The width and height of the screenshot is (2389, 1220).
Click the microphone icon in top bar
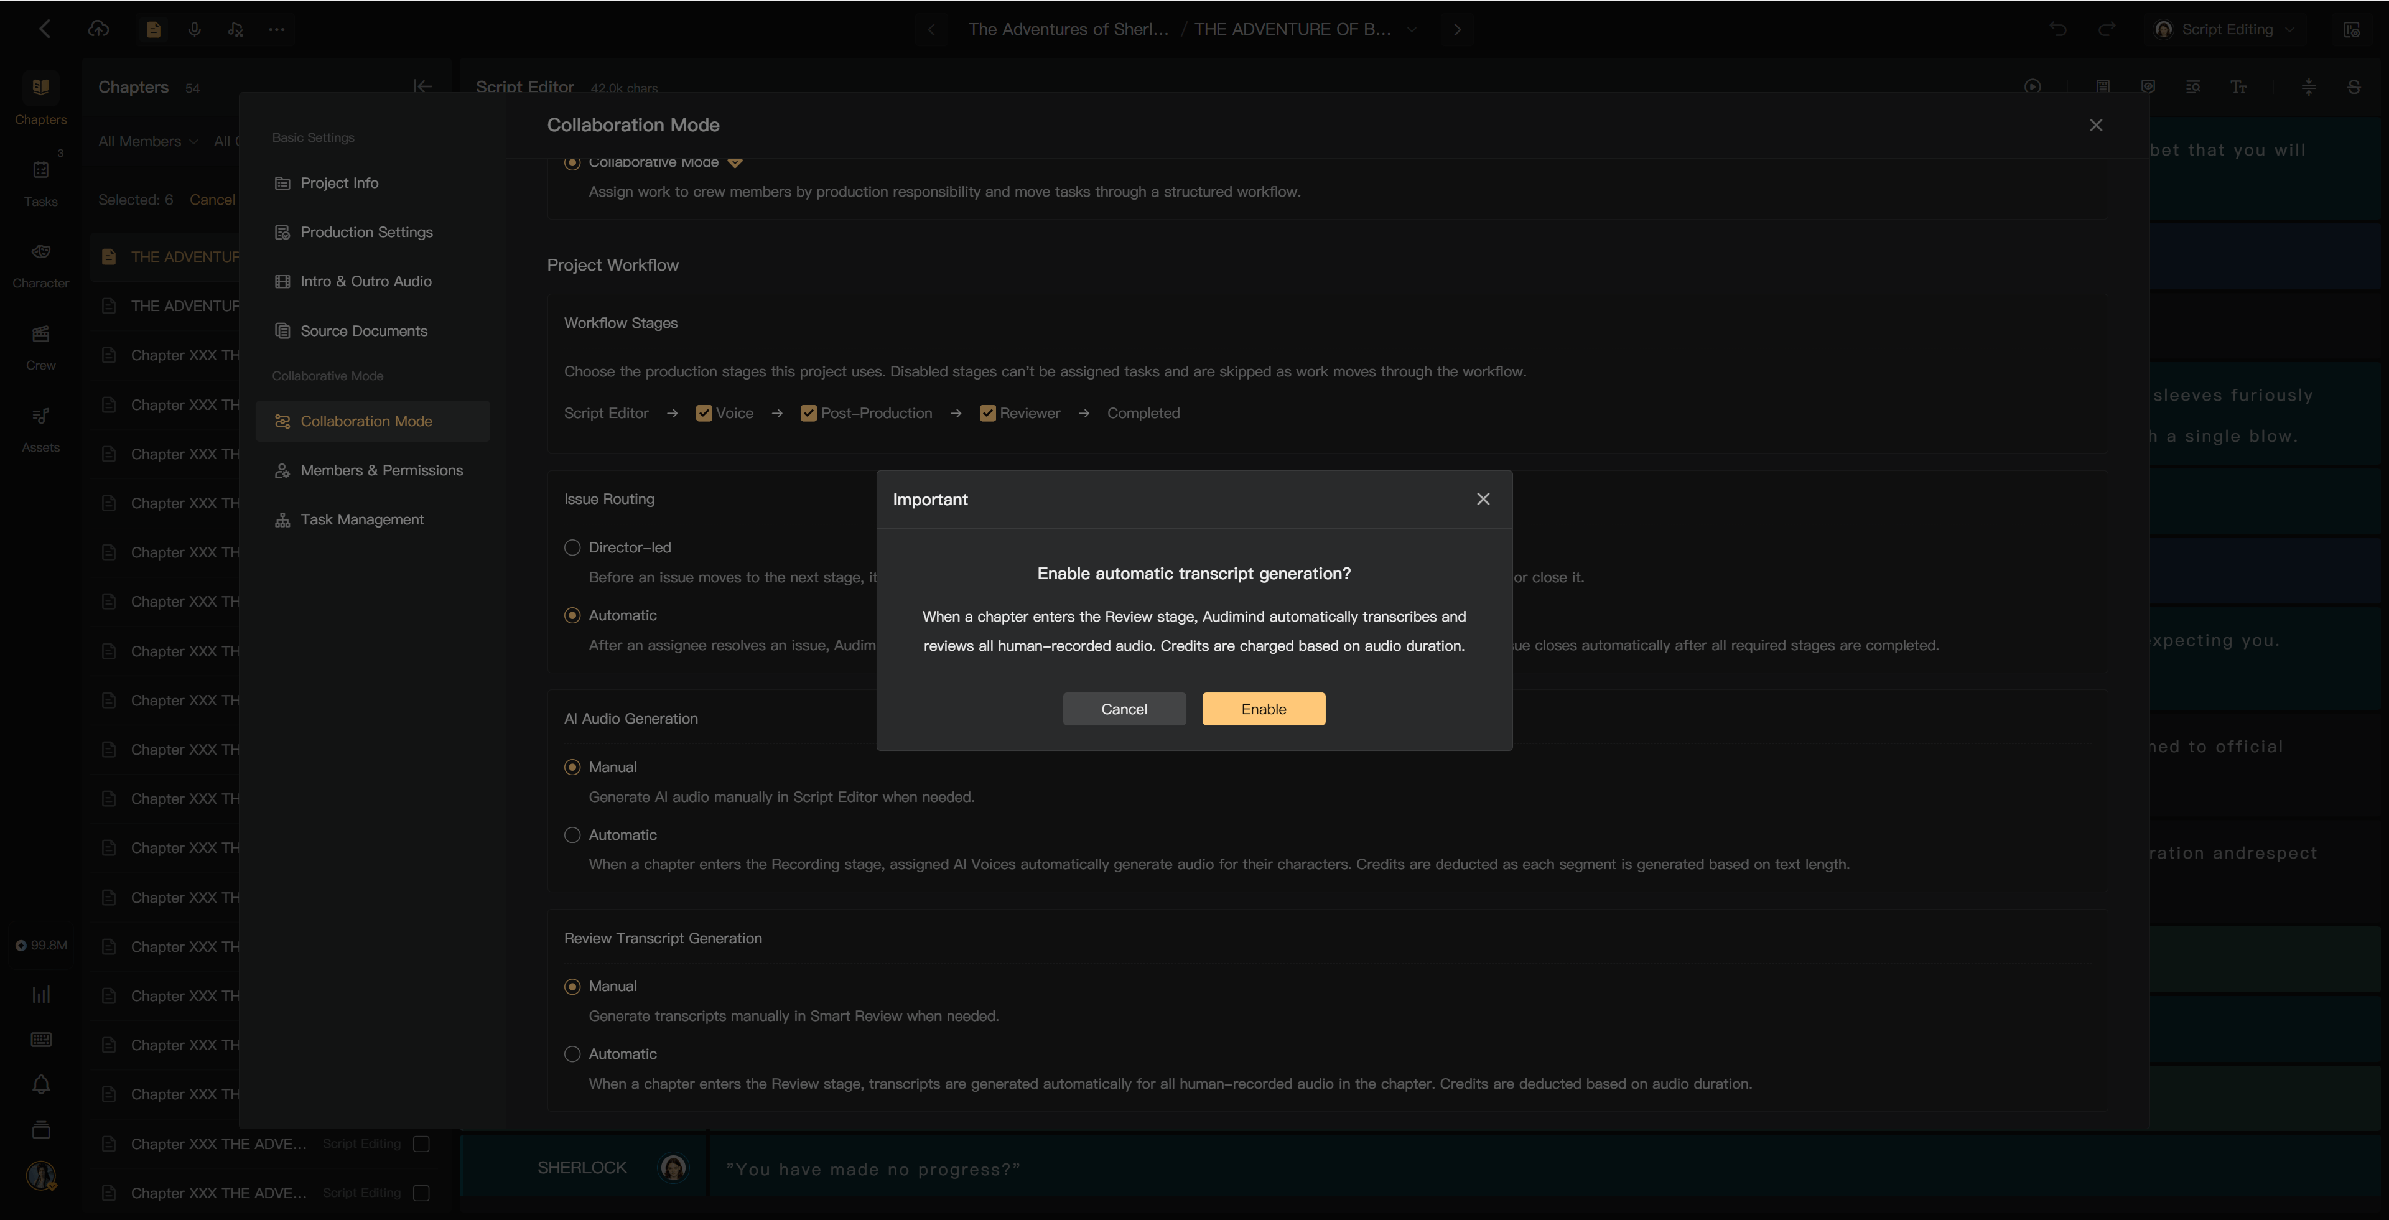194,30
